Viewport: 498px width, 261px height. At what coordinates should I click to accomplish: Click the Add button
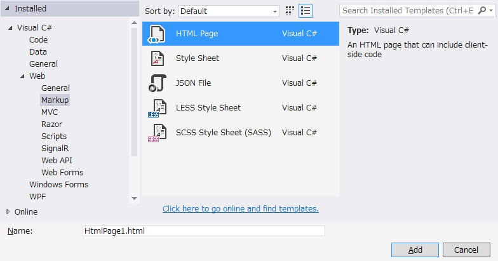click(415, 250)
